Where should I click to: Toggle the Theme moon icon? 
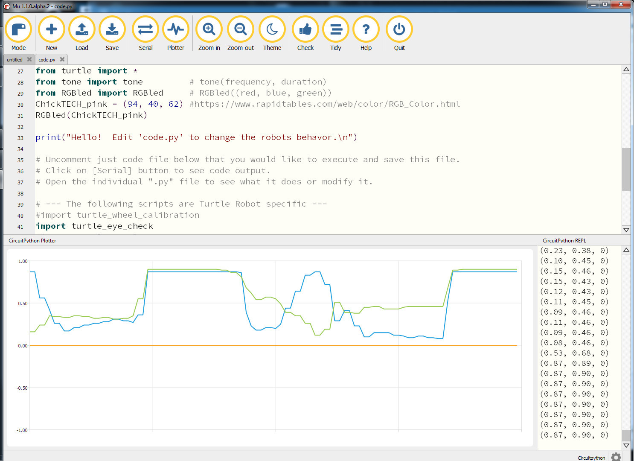272,29
